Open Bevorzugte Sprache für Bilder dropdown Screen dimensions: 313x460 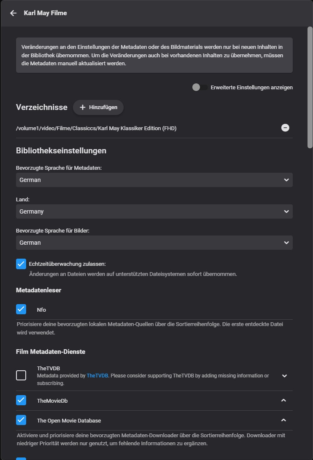[x=154, y=243]
